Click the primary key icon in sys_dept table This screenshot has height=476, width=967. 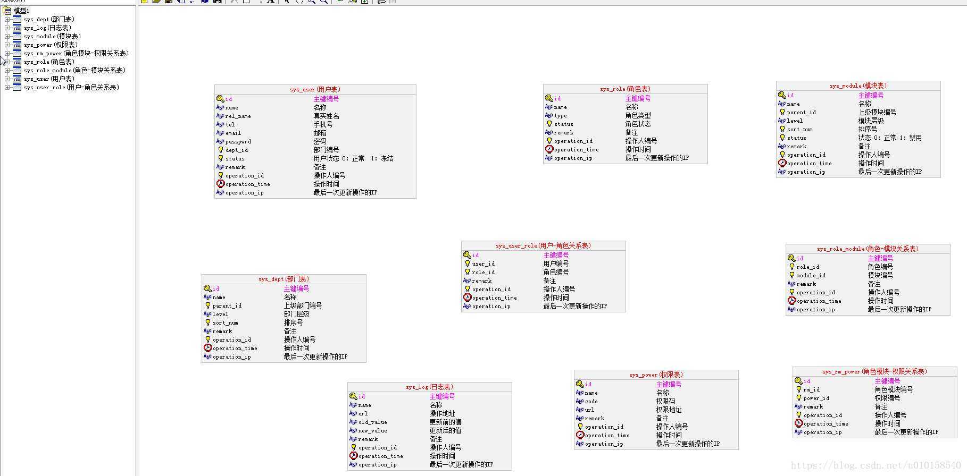(x=207, y=288)
